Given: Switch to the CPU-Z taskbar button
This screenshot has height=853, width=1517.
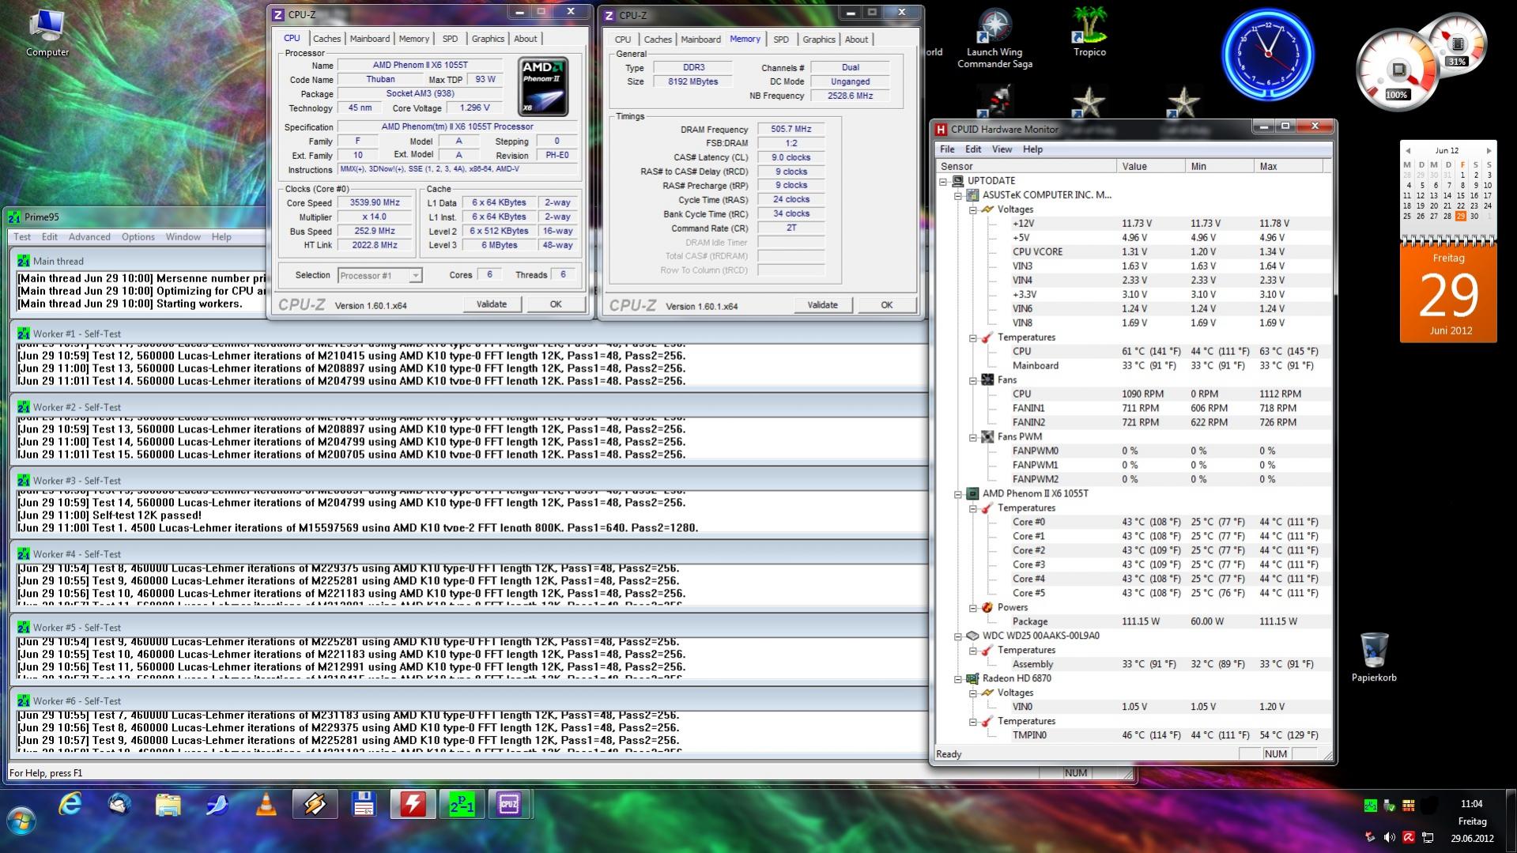Looking at the screenshot, I should pyautogui.click(x=509, y=805).
